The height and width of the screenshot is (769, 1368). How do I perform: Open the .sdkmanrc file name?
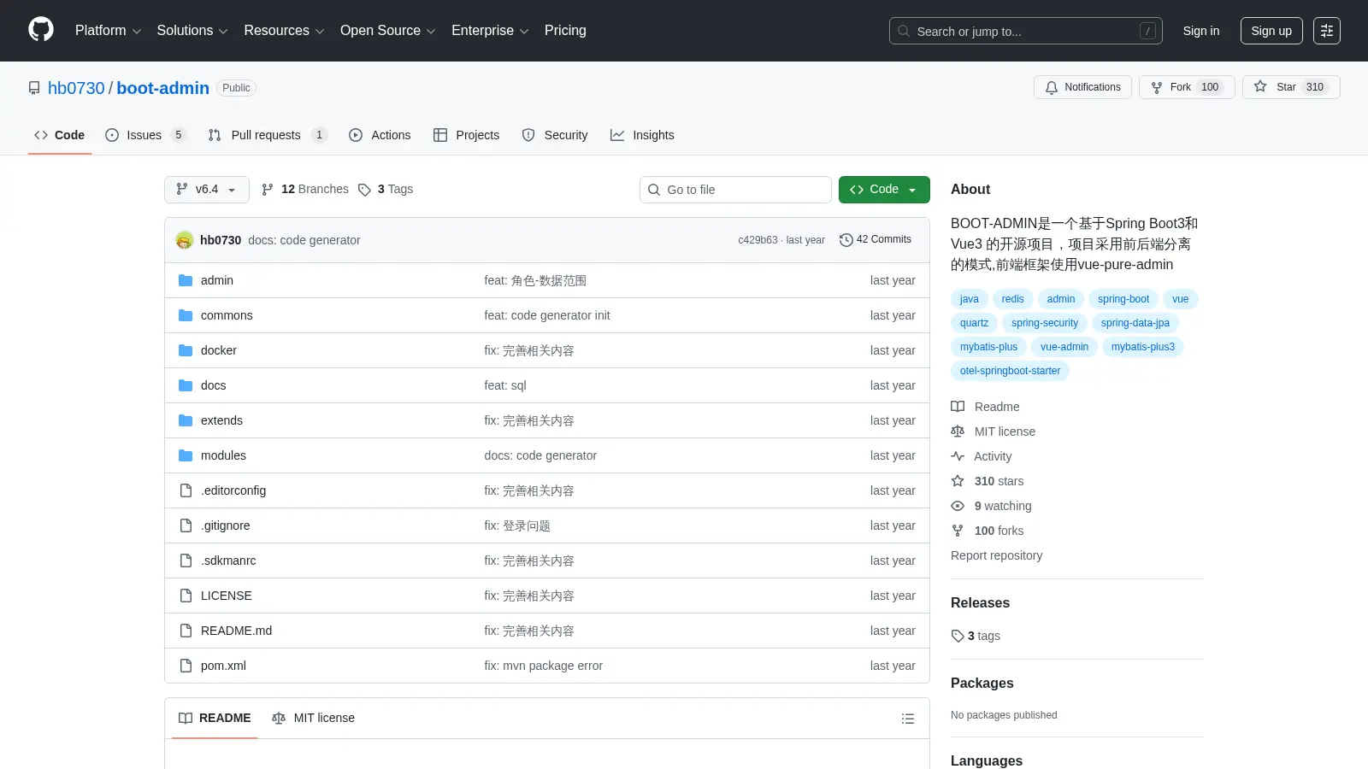click(x=228, y=561)
